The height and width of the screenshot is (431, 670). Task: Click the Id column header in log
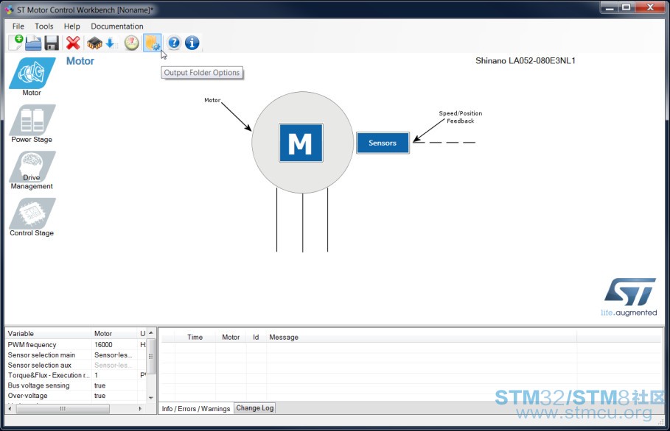[x=256, y=337]
